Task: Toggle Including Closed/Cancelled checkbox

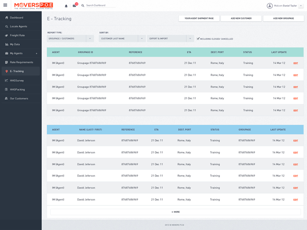Action: tap(198, 39)
